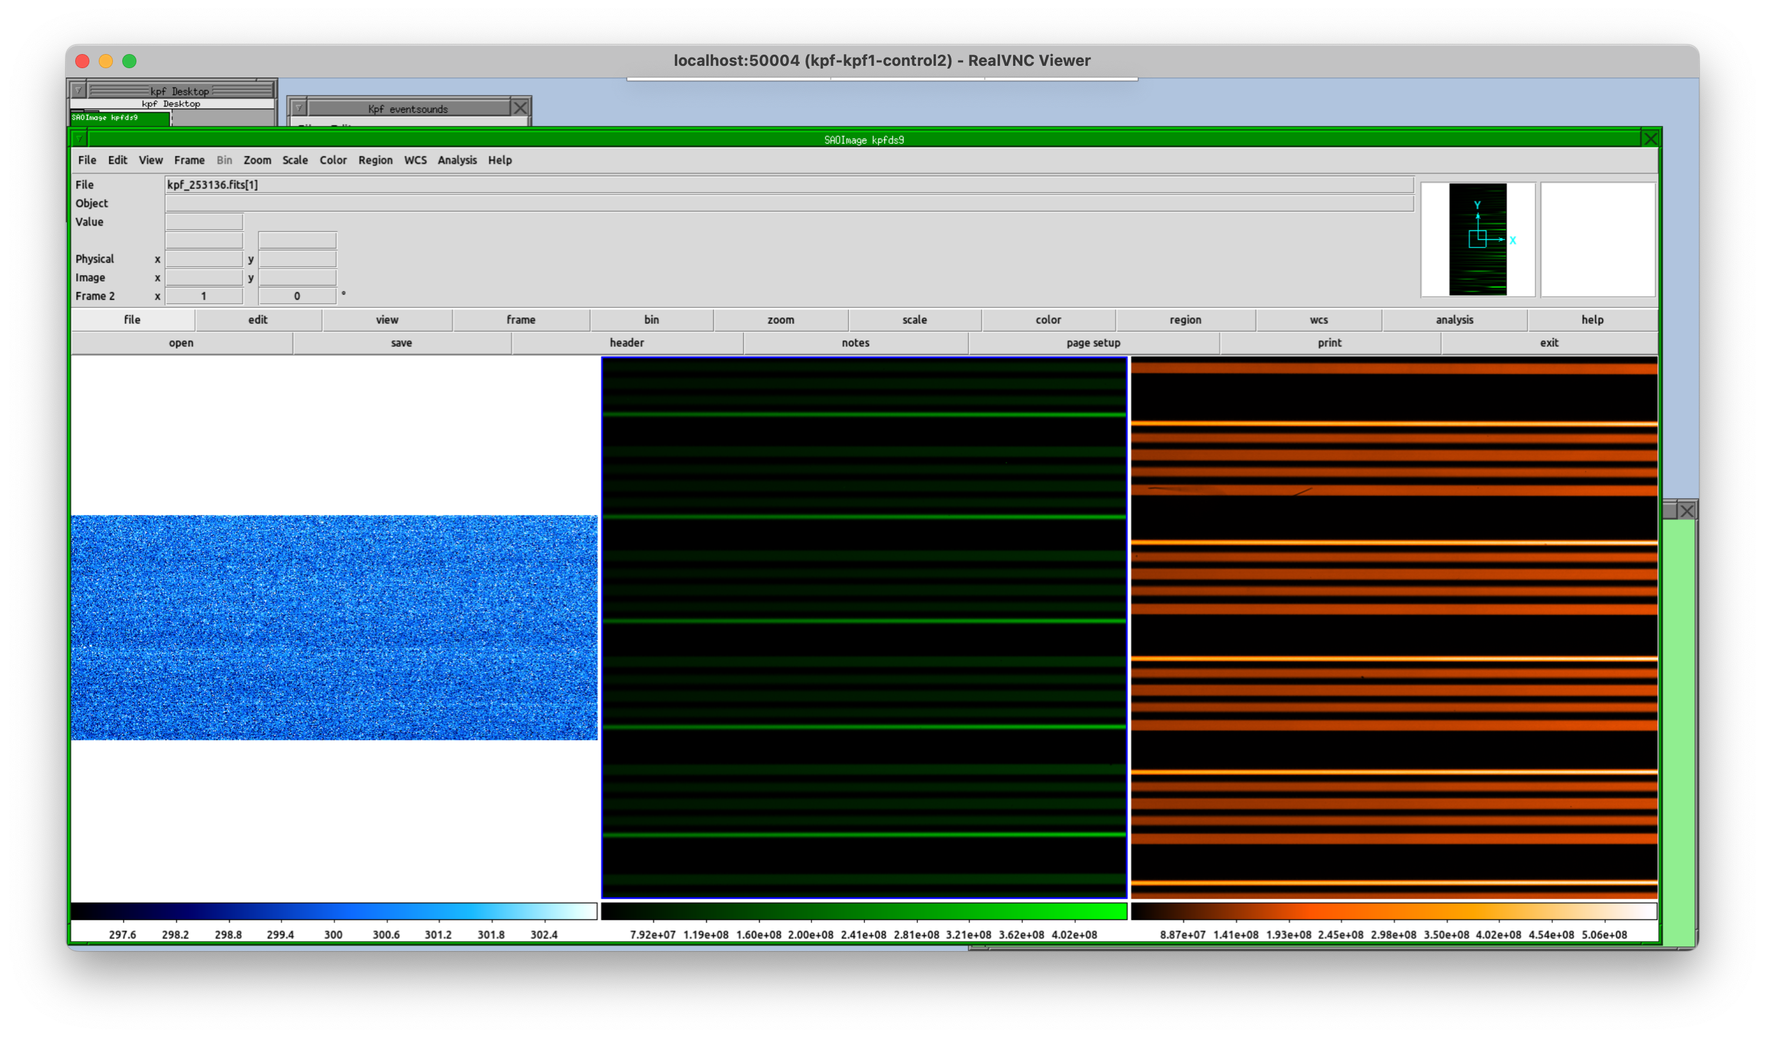The width and height of the screenshot is (1765, 1038).
Task: Click the 'open' button
Action: pos(182,343)
